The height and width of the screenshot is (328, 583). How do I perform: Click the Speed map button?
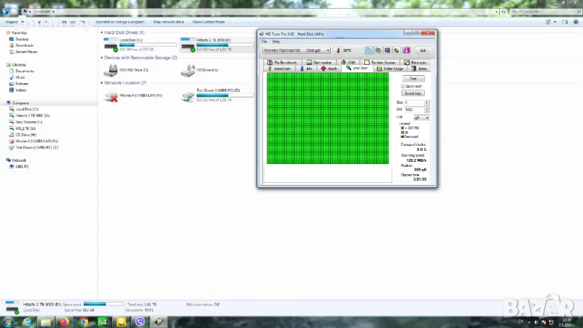click(412, 93)
